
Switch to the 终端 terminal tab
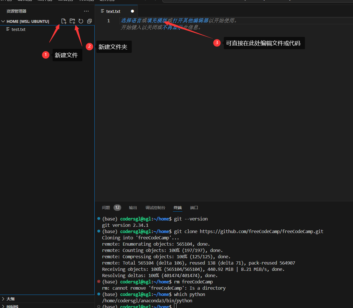pos(178,208)
